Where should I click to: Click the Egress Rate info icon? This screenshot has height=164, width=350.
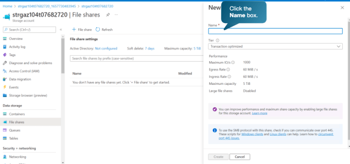tap(228, 70)
